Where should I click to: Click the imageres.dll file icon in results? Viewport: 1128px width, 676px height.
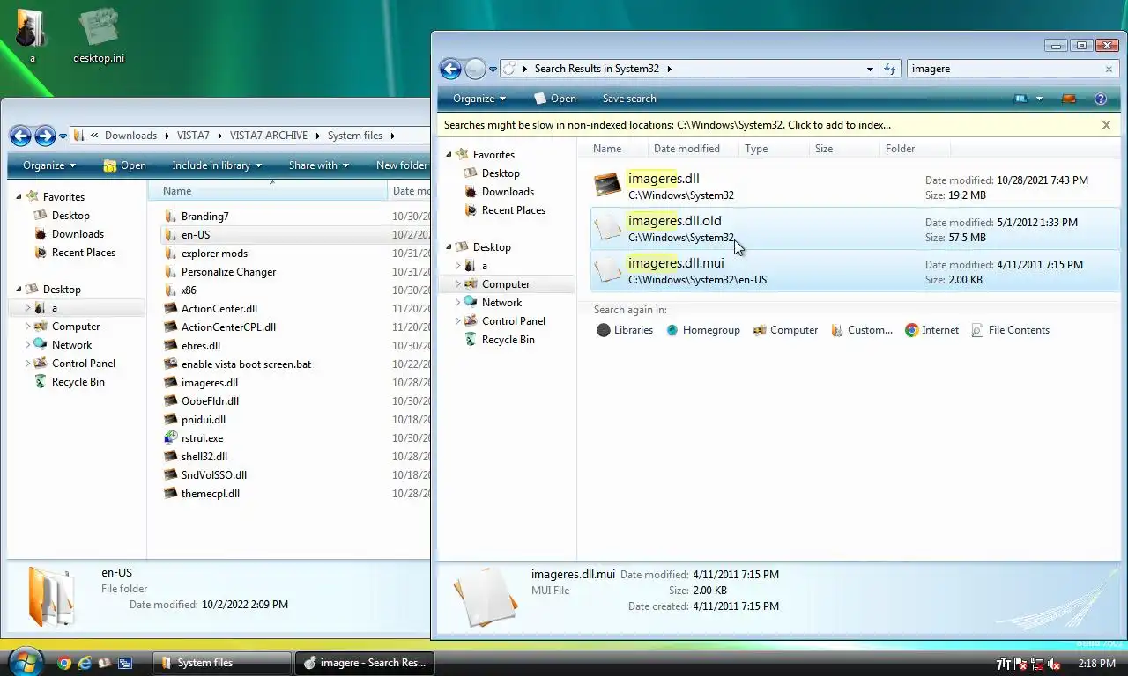607,186
